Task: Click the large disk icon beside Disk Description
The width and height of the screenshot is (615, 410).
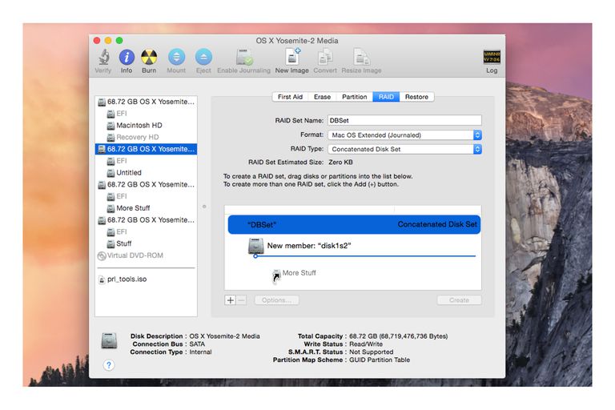Action: 109,340
